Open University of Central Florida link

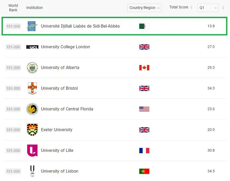point(67,109)
